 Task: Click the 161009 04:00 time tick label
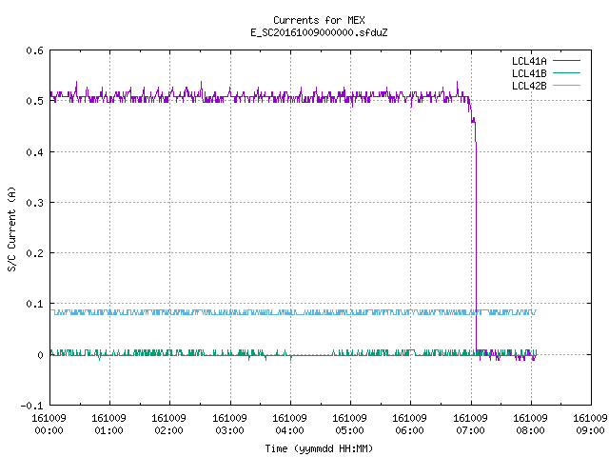click(289, 425)
